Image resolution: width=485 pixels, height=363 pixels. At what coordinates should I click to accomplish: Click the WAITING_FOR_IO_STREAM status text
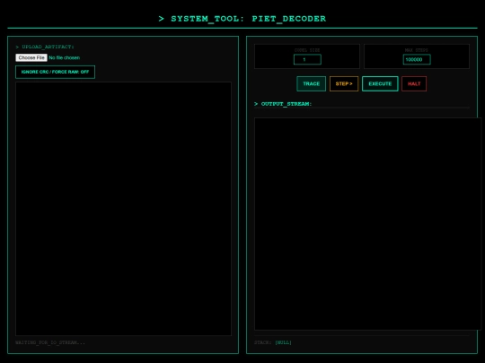pos(50,342)
